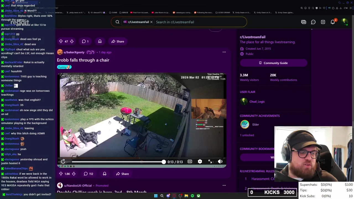Share the Erobb falls through a chair post

click(x=123, y=174)
